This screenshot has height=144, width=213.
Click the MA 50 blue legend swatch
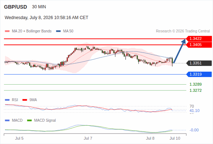tap(58, 31)
